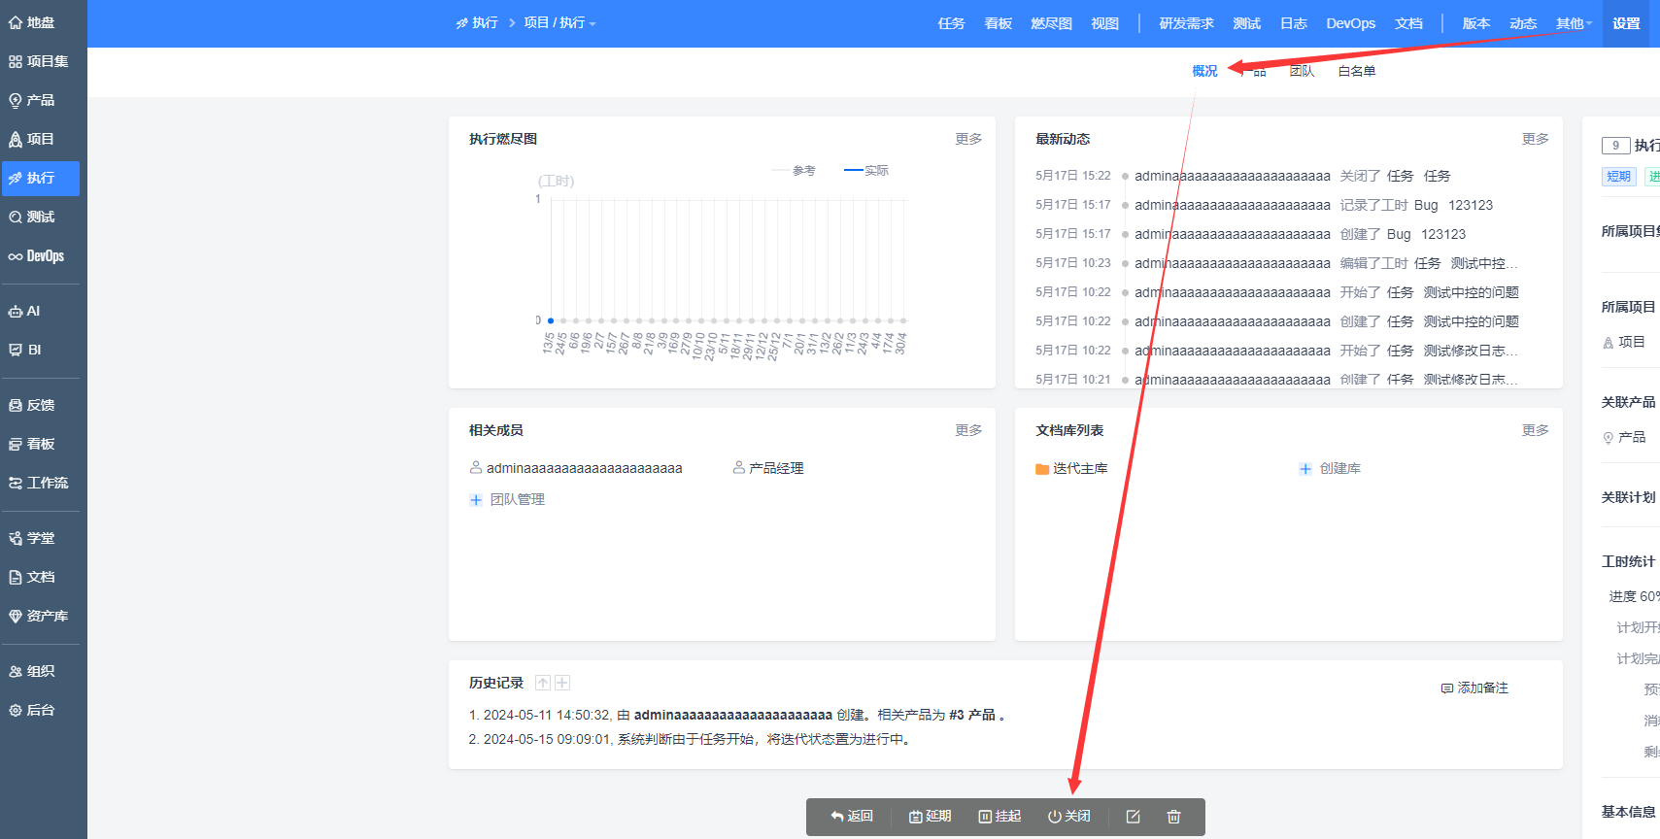Open the top 文档 tab
Image resolution: width=1660 pixels, height=839 pixels.
click(1408, 23)
